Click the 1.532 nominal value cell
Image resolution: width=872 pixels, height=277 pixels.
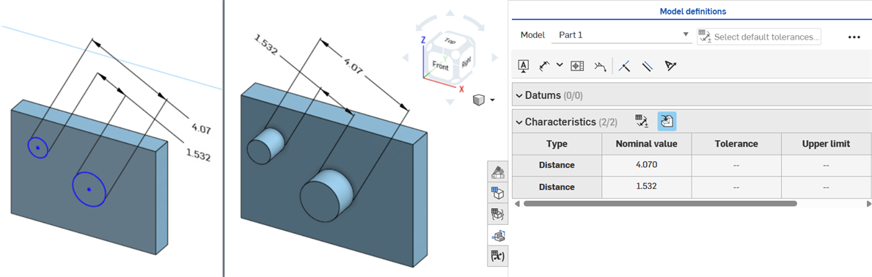pos(646,186)
